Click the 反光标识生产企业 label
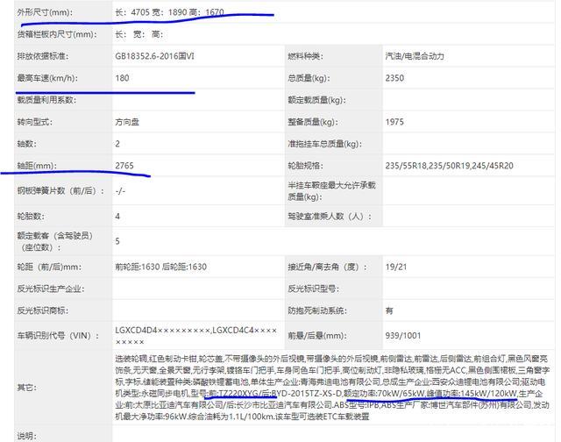Viewport: 561px width, 442px height. 51,289
